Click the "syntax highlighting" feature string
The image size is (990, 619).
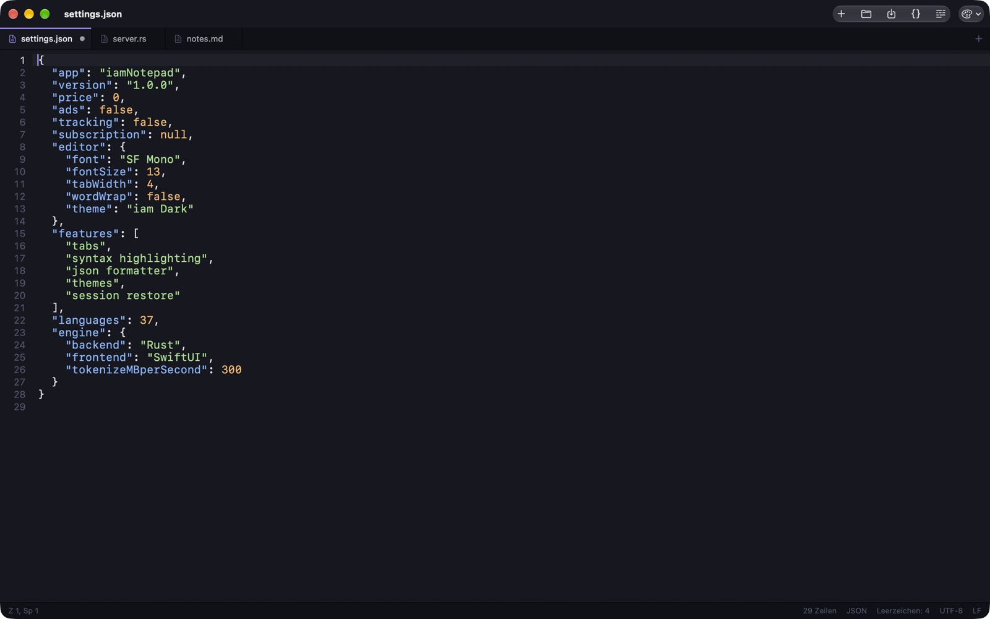click(136, 258)
